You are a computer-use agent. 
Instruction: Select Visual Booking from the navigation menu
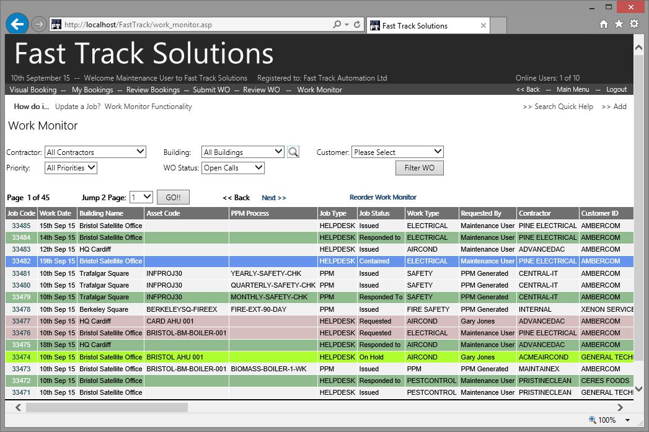[33, 89]
